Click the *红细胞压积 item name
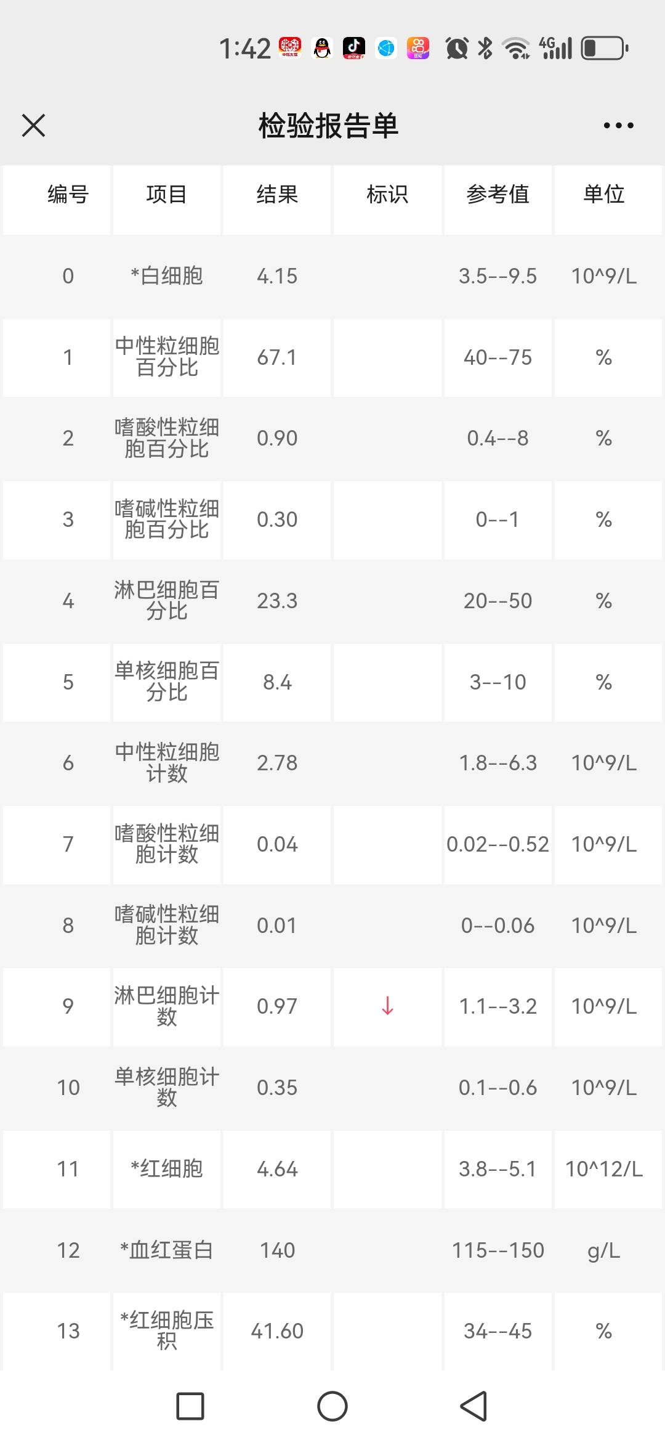This screenshot has width=665, height=1442. tap(167, 1330)
